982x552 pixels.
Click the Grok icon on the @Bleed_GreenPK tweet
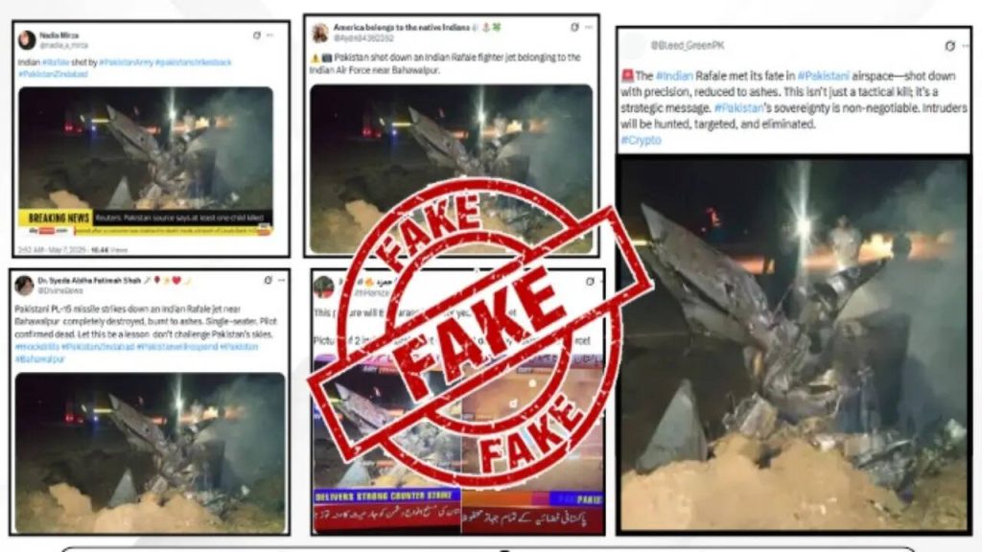pos(950,46)
